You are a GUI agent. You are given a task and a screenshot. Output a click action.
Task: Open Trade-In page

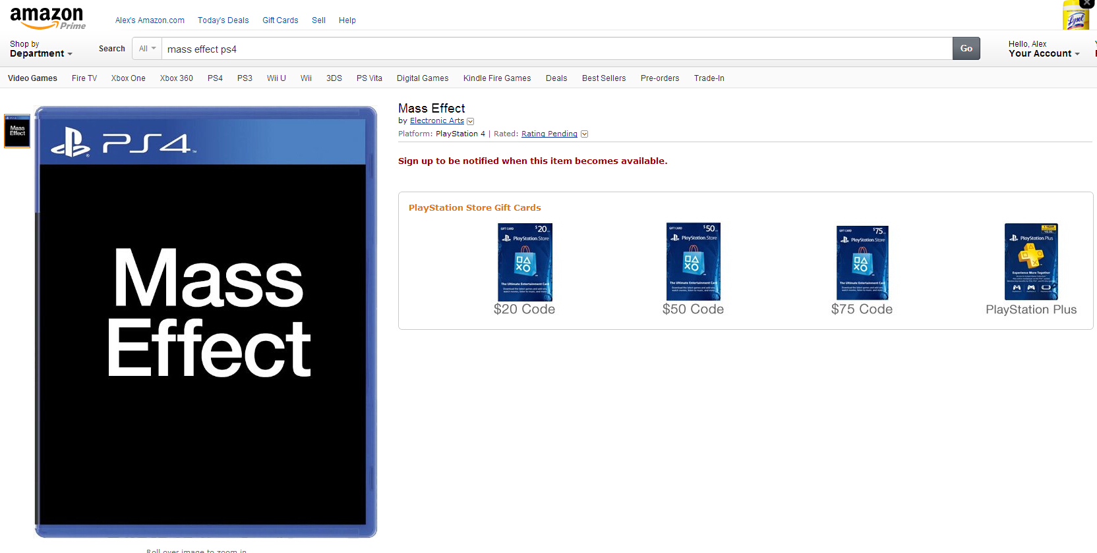pyautogui.click(x=709, y=78)
